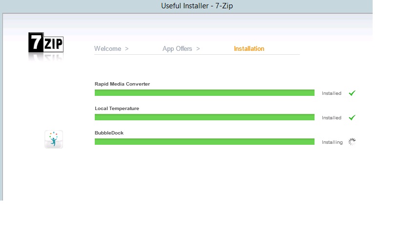400x225 pixels.
Task: Click the arrow after Welcome
Action: click(x=126, y=49)
